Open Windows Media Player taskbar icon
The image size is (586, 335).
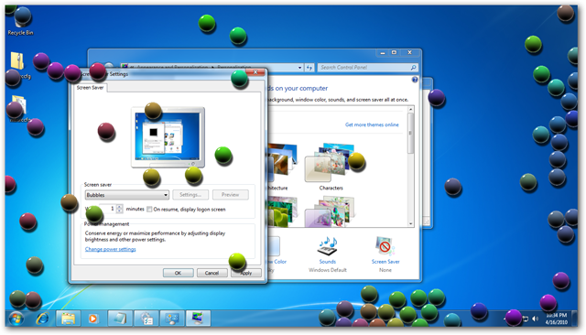[93, 319]
